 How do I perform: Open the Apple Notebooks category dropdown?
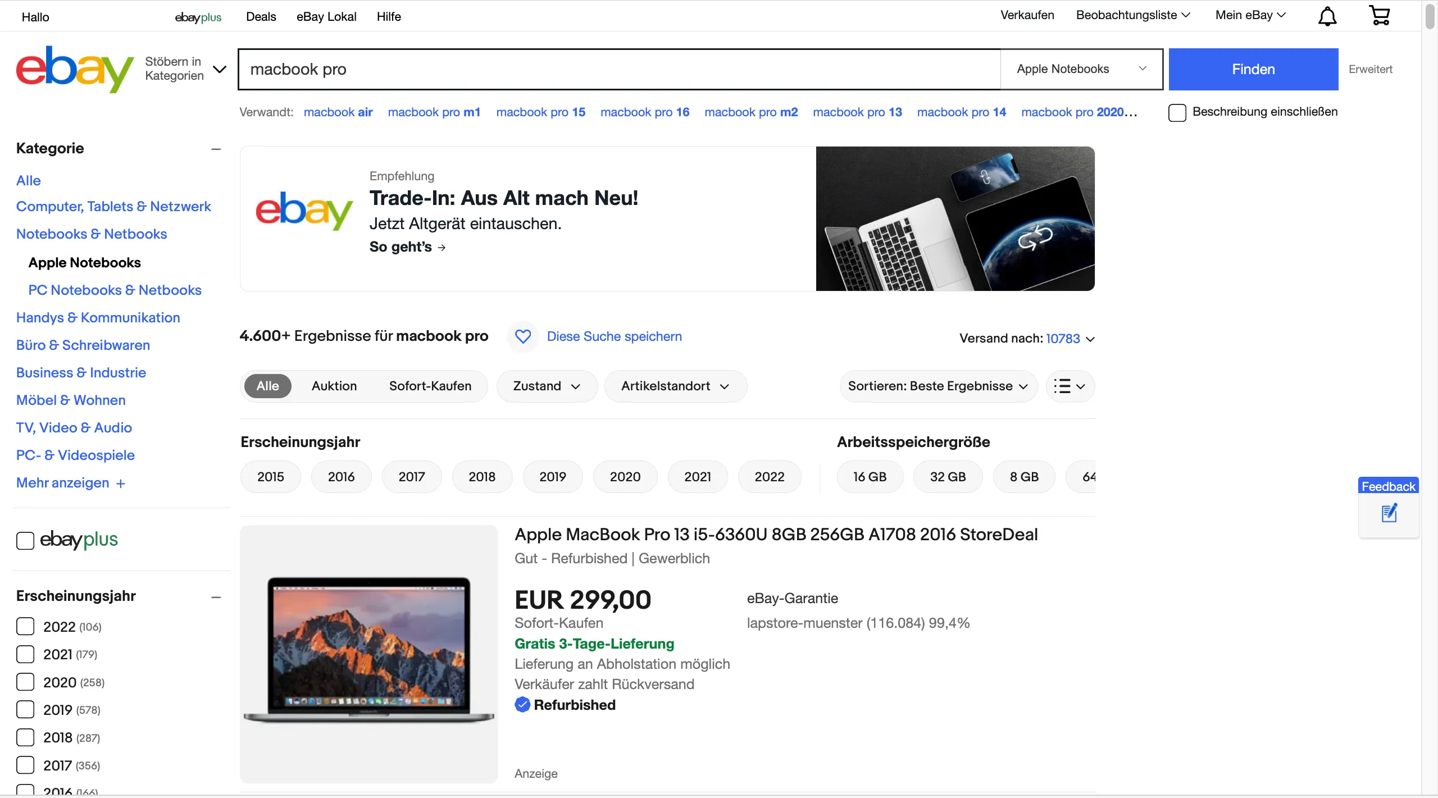click(1082, 69)
